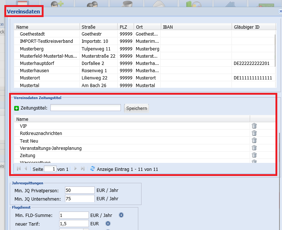This screenshot has height=230, width=282.
Task: Click into the Zeitungstitel text field
Action: (86, 108)
